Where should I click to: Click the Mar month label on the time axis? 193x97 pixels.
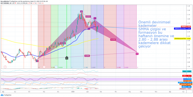coord(101,91)
